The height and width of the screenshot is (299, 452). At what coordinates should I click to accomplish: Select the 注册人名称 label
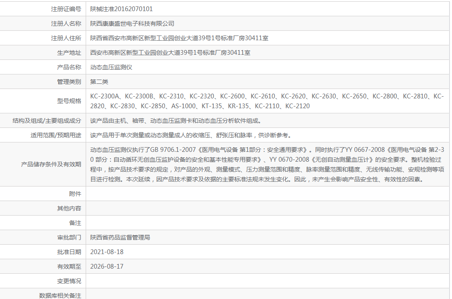66,24
